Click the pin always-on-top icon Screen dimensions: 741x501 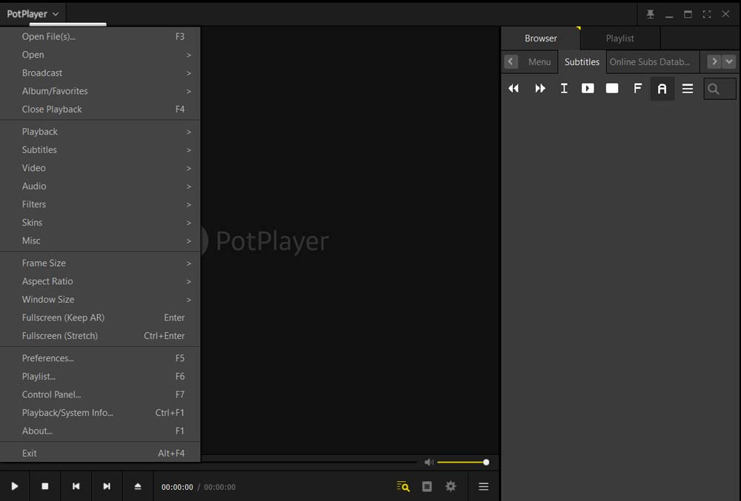coord(651,14)
